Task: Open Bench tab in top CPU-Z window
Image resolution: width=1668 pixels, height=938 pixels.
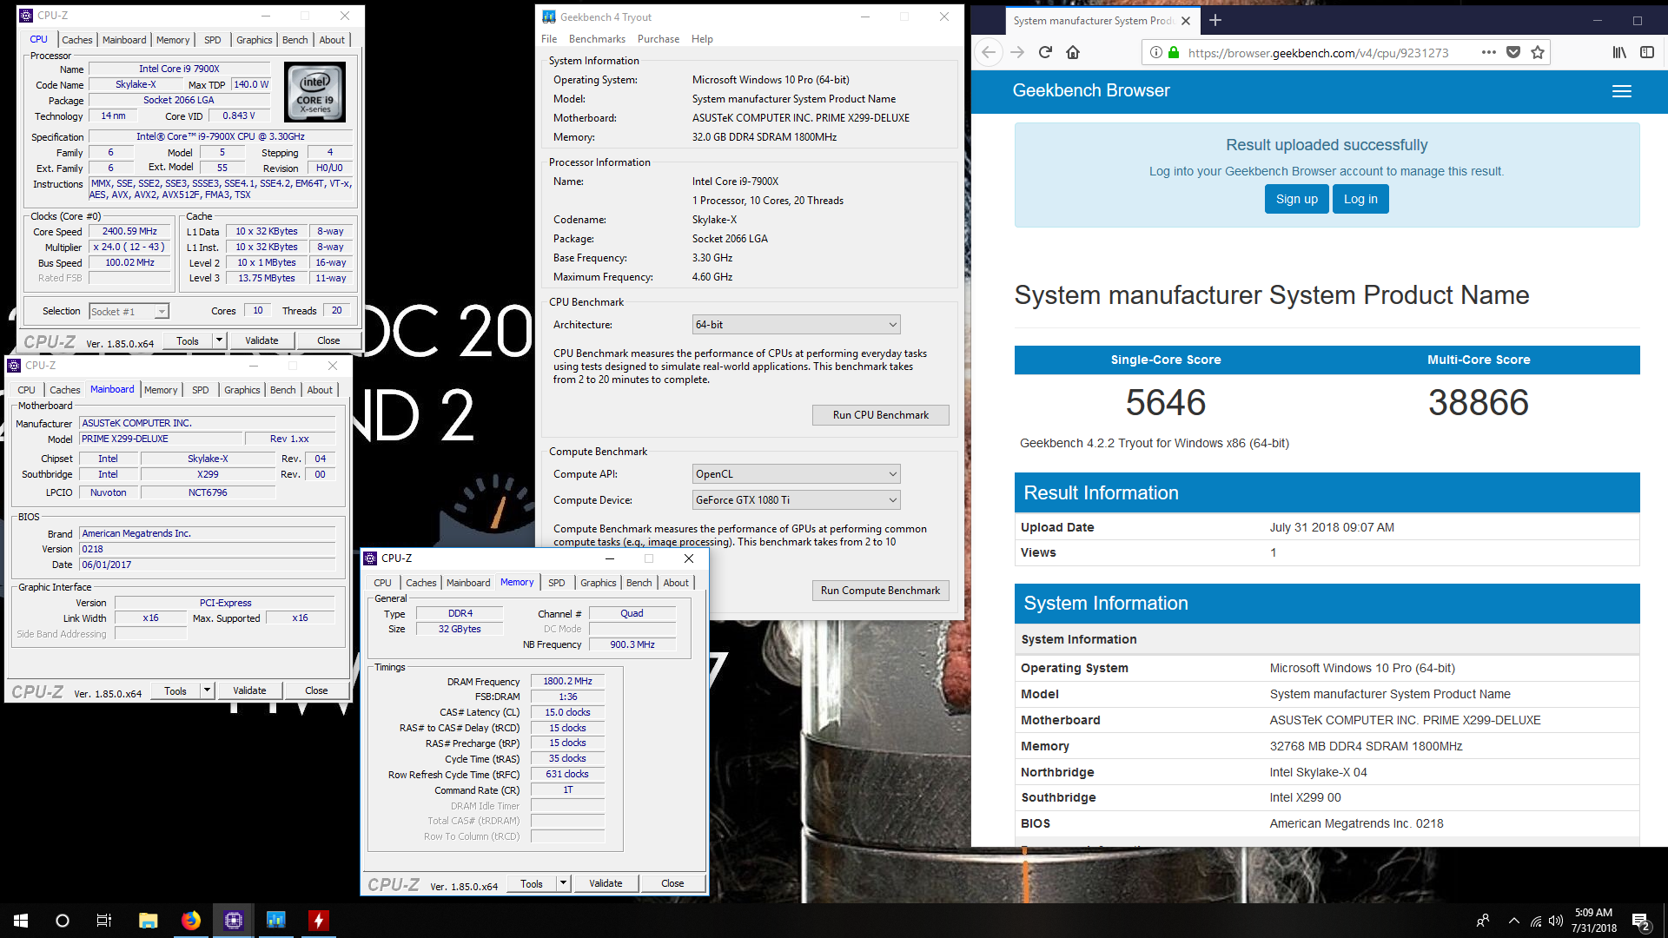Action: (x=295, y=40)
